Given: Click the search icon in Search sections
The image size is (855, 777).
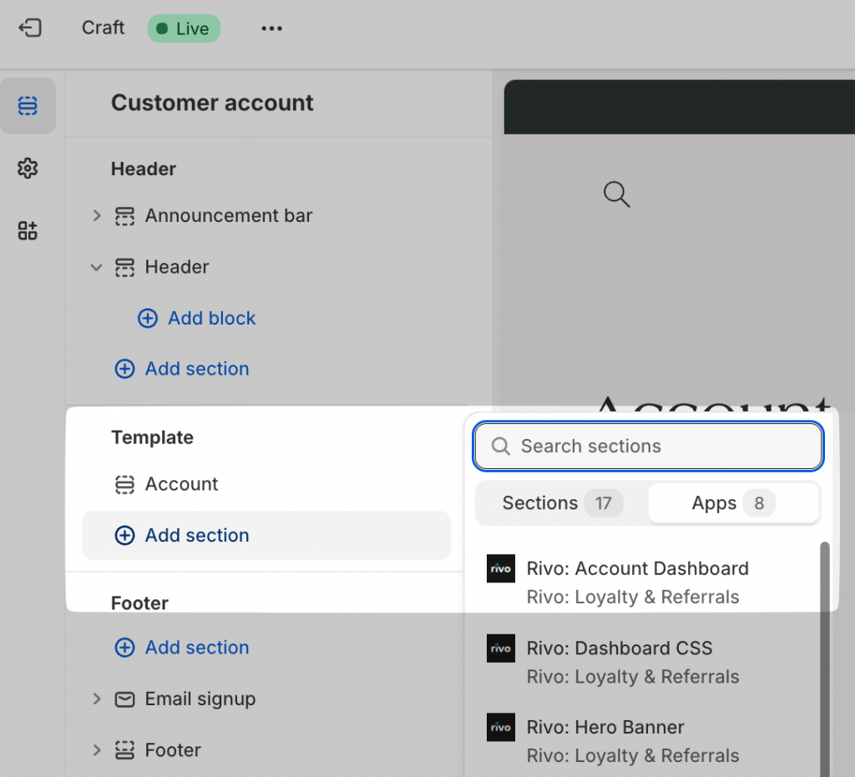Looking at the screenshot, I should point(501,447).
